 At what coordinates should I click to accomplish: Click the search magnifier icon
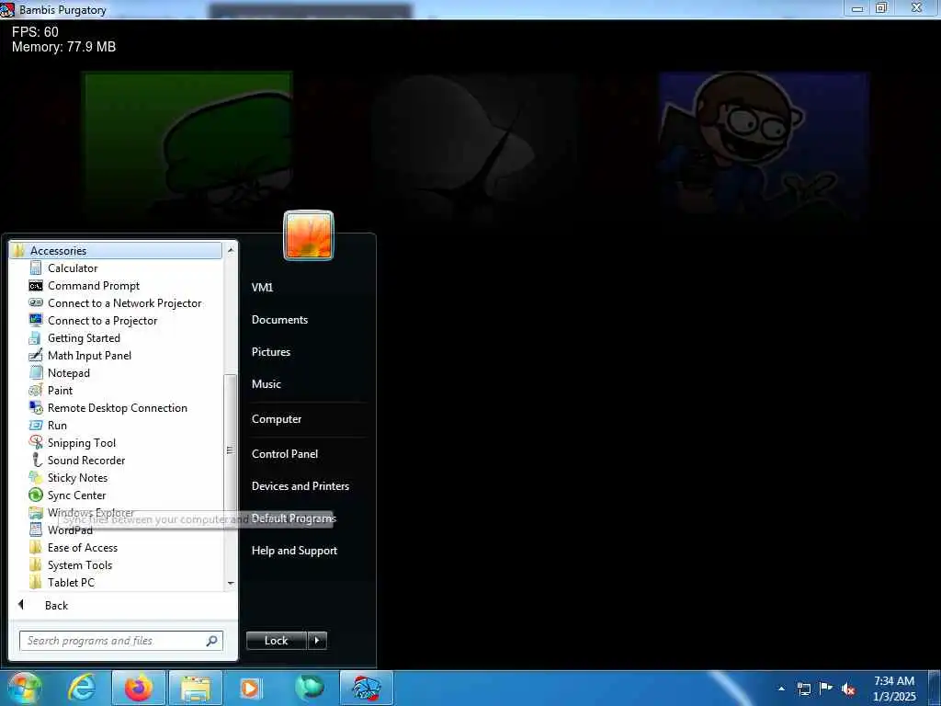(x=212, y=641)
